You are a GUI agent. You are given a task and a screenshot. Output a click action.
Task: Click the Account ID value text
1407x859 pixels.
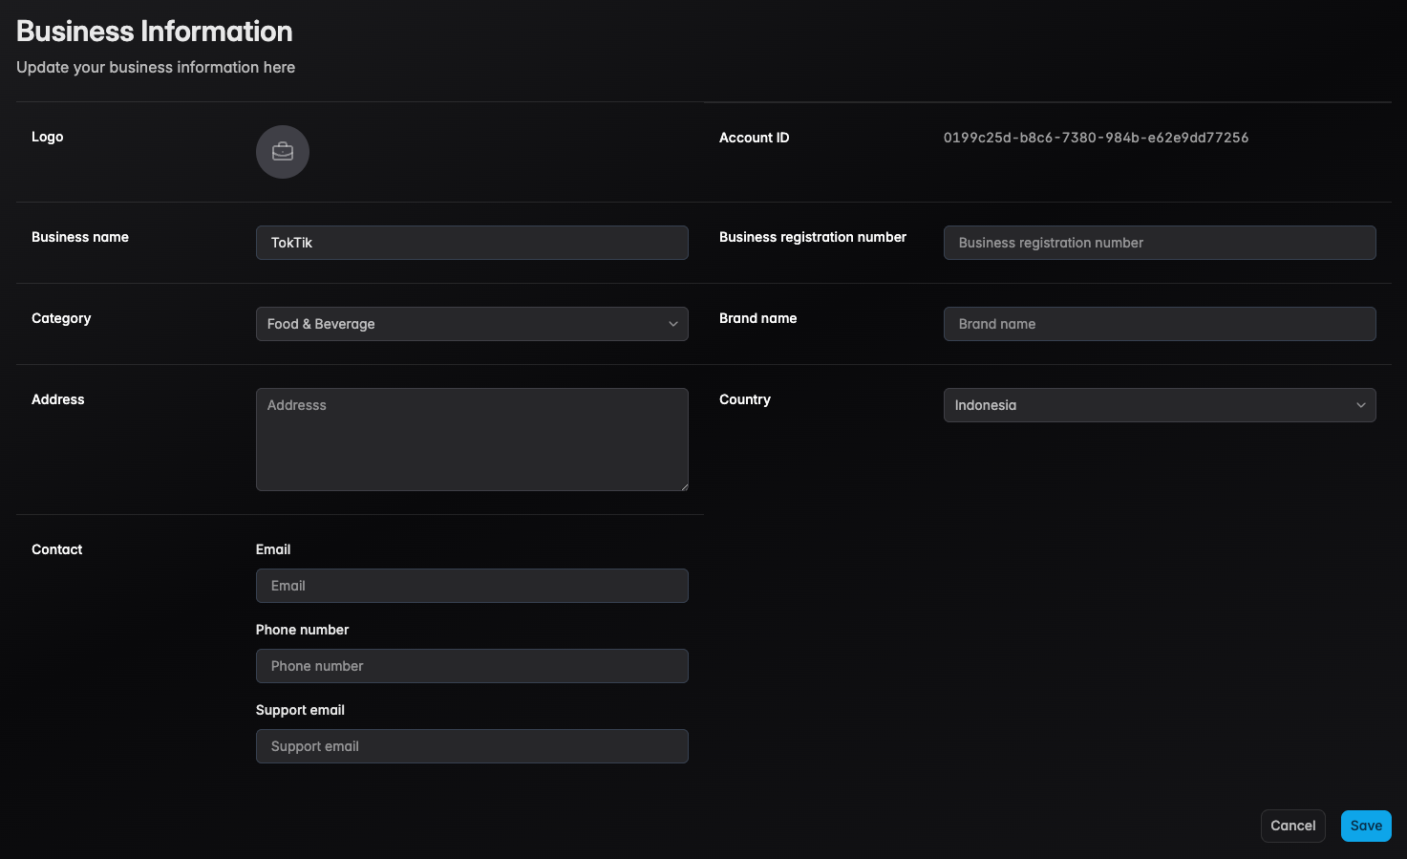tap(1096, 138)
